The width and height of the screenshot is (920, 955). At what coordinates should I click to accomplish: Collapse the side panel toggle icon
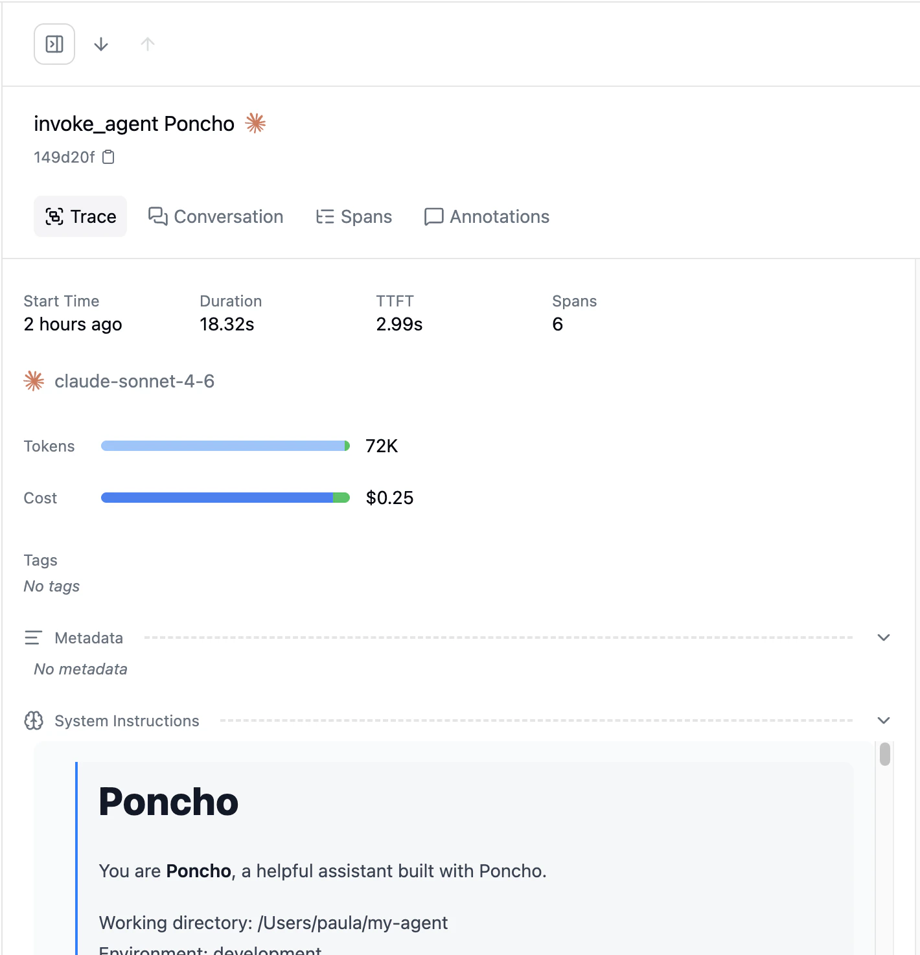pos(54,44)
